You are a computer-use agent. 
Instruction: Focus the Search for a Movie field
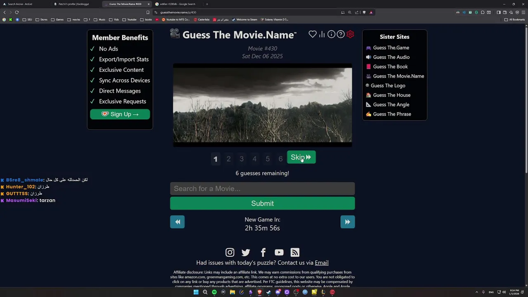click(x=262, y=189)
